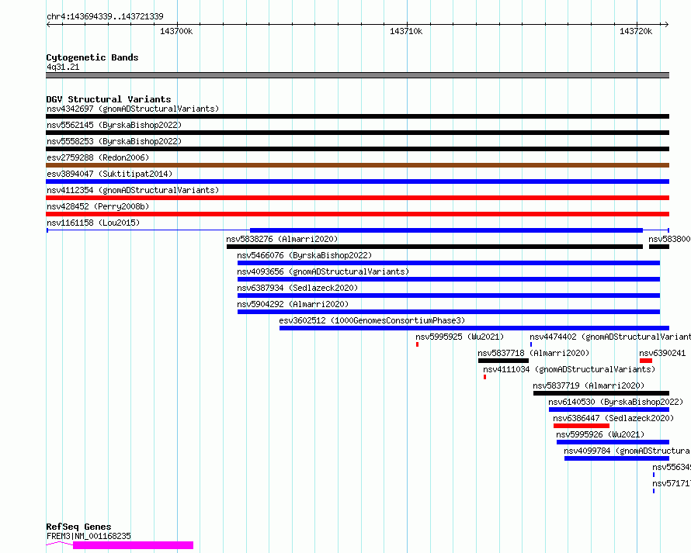Viewport: 691px width, 553px height.
Task: Click the 143710k ruler label
Action: (x=406, y=31)
